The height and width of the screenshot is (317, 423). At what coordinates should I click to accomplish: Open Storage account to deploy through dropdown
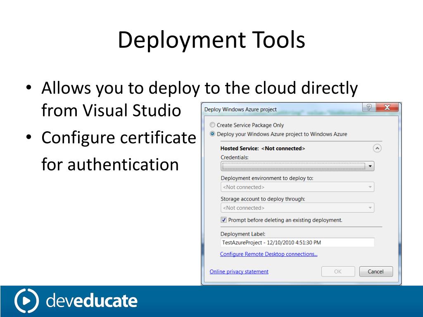coord(297,208)
